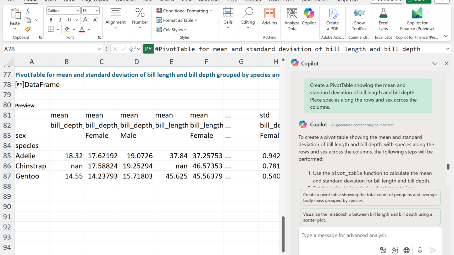Open Analyze Data from the ribbon
The width and height of the screenshot is (454, 255).
pyautogui.click(x=292, y=20)
